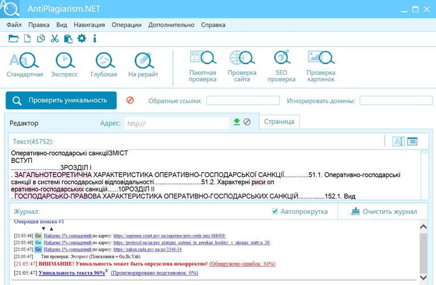
Task: Click Уникальность текста 96% link
Action: click(72, 273)
